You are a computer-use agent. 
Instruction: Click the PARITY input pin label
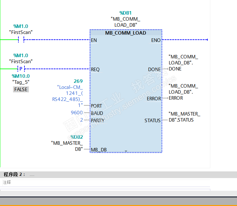coord(98,121)
